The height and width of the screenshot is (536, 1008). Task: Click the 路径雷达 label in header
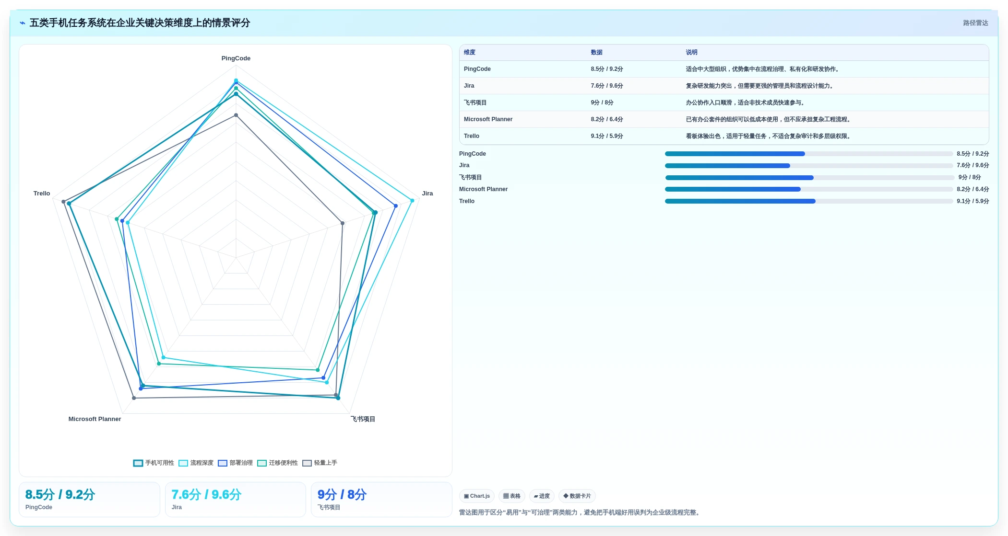coord(975,23)
